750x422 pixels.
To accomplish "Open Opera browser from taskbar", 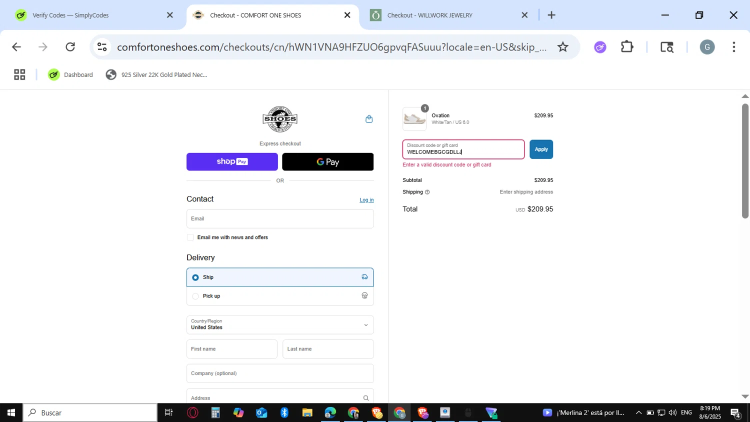I will click(192, 412).
